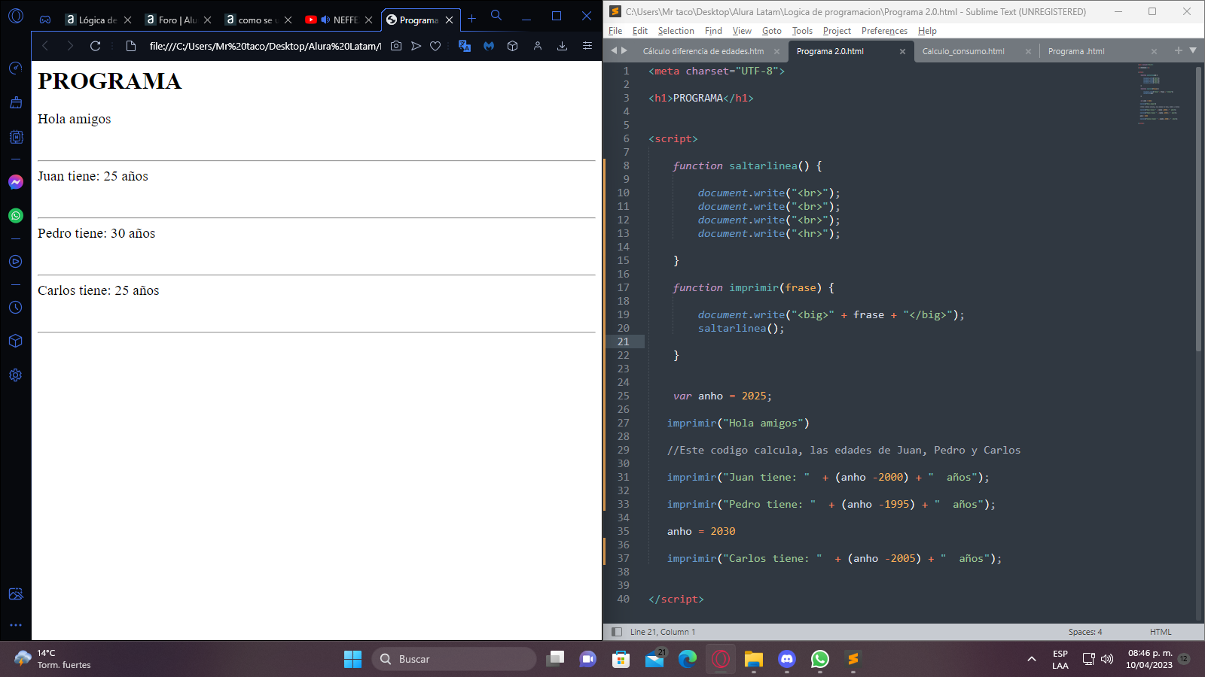Click ESP LAA language indicator
1205x677 pixels.
pyautogui.click(x=1060, y=659)
